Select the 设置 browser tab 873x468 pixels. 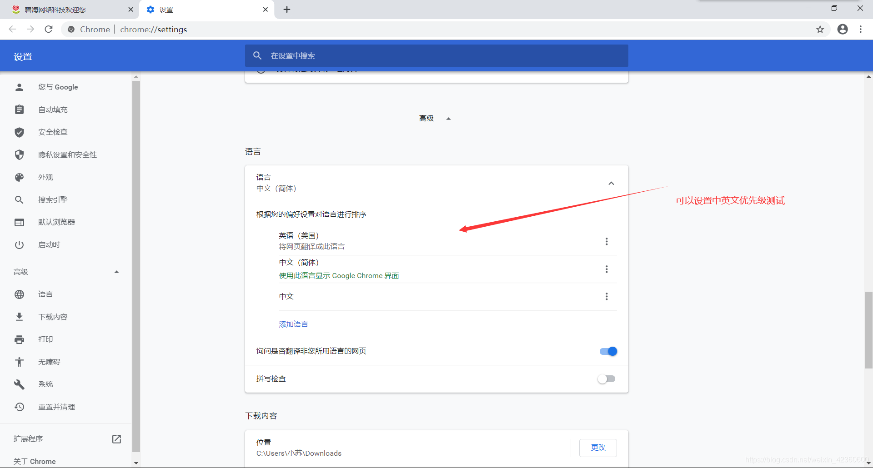(207, 10)
